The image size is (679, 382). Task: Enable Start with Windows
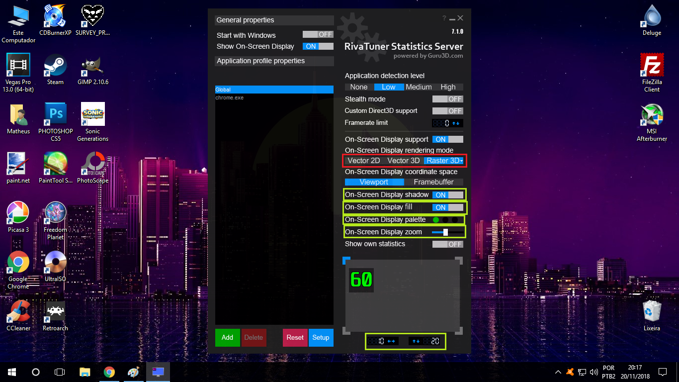(318, 35)
